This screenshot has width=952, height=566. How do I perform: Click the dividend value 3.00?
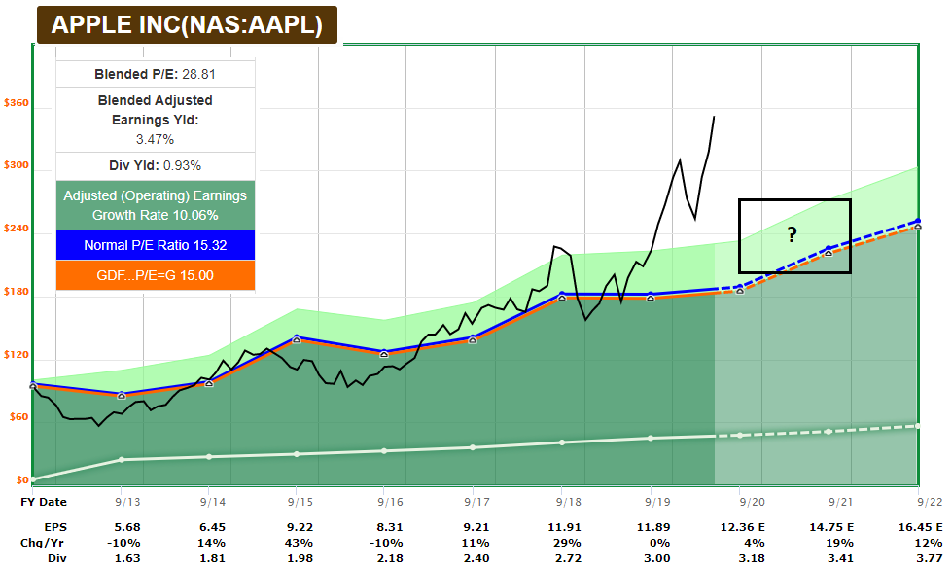[x=657, y=558]
